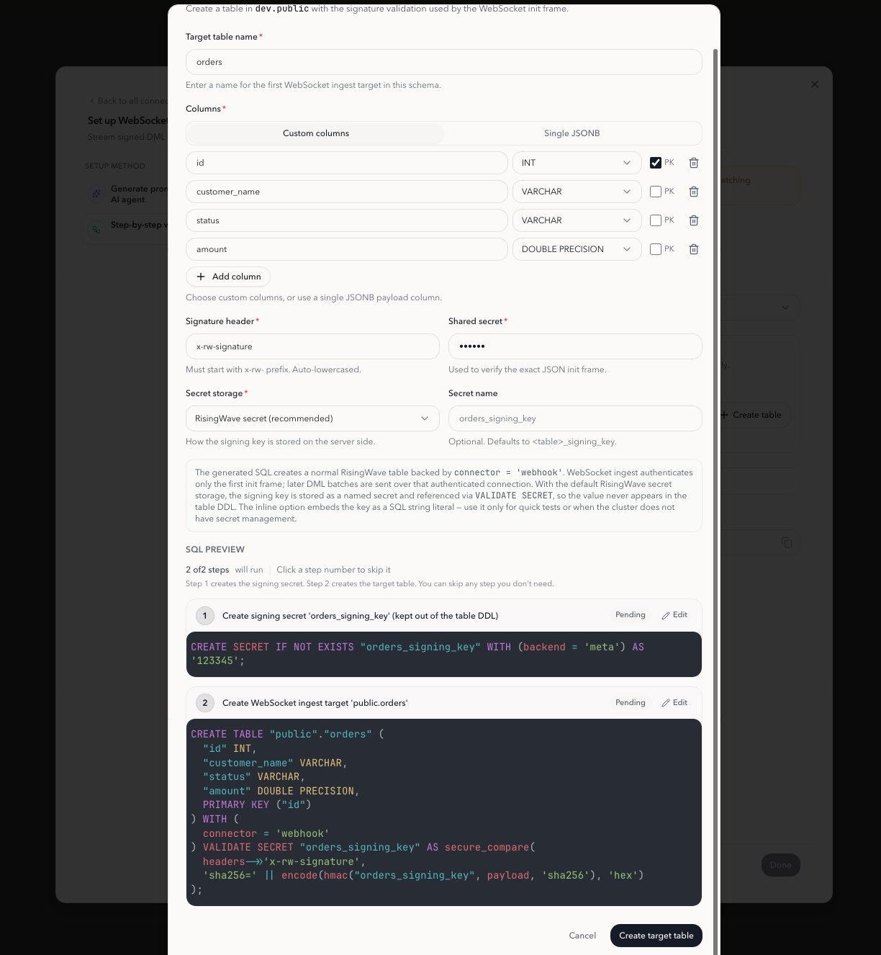Switch to the Single JSONB tab
The height and width of the screenshot is (955, 881).
pyautogui.click(x=572, y=133)
